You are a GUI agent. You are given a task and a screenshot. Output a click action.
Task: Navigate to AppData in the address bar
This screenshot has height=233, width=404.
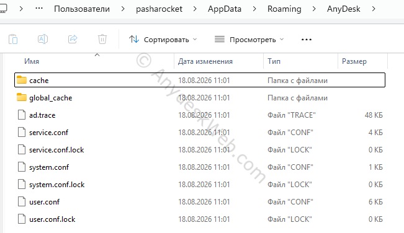point(225,9)
